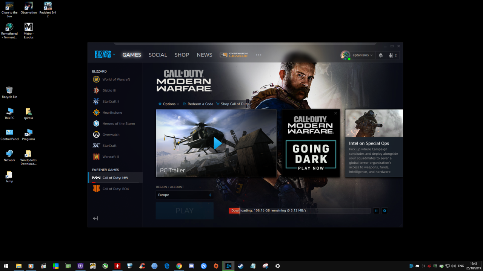The height and width of the screenshot is (271, 483).
Task: Open Resident Evil 2 desktop shortcut
Action: point(48,10)
